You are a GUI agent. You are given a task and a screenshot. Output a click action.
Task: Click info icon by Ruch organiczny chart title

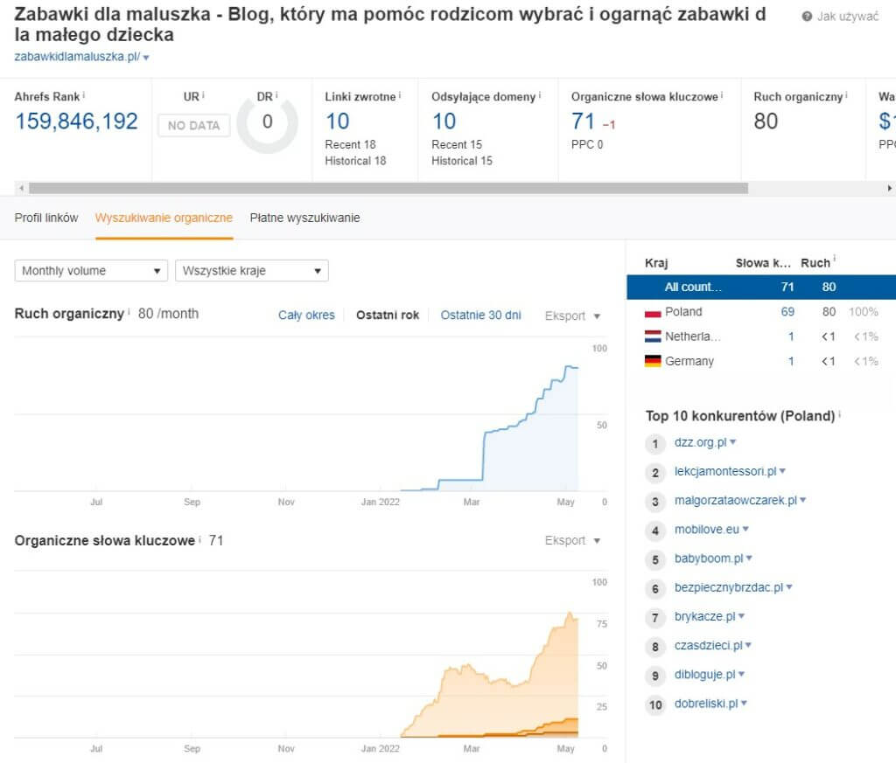coord(129,312)
